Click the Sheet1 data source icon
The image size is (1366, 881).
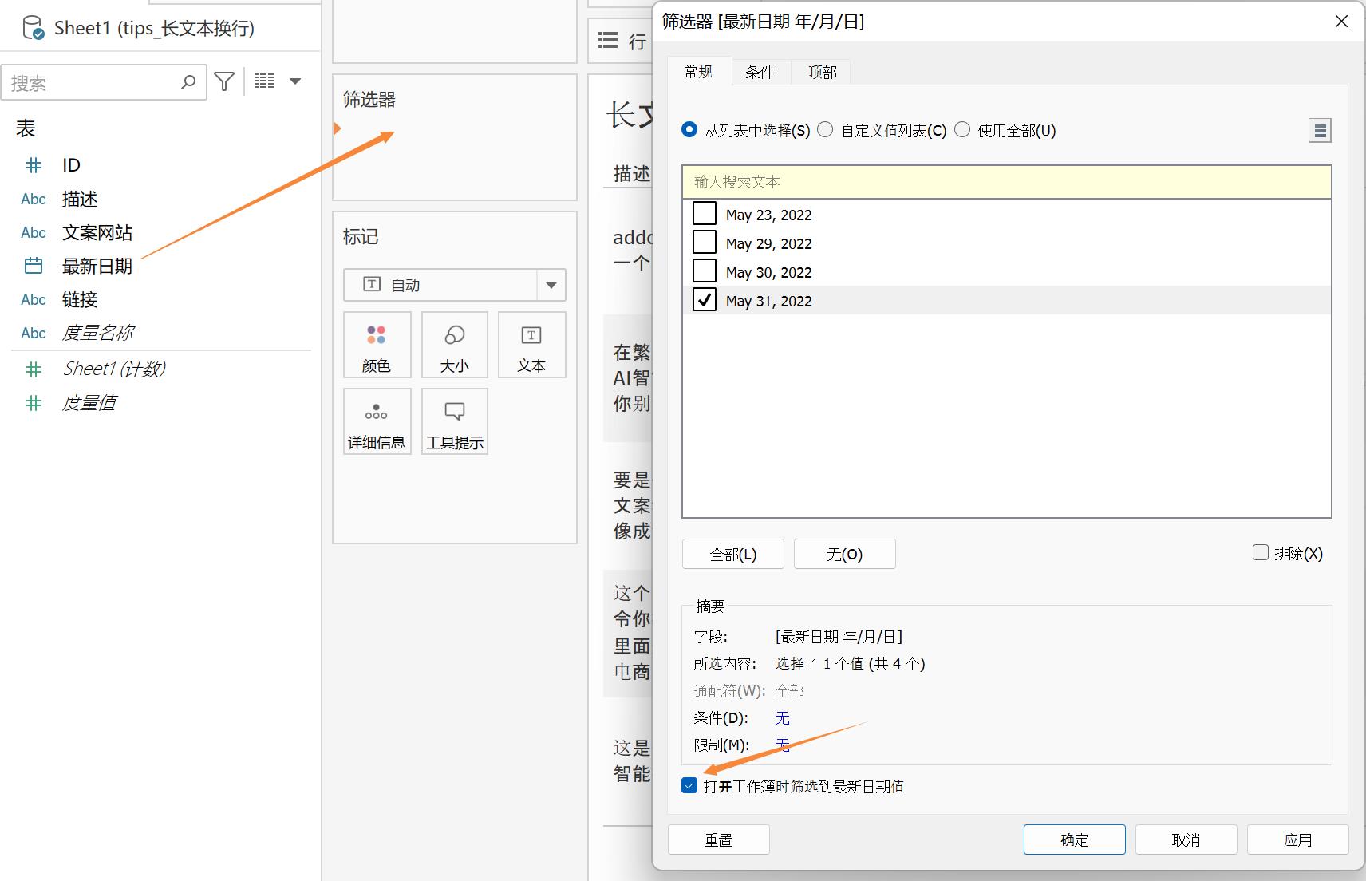coord(33,28)
